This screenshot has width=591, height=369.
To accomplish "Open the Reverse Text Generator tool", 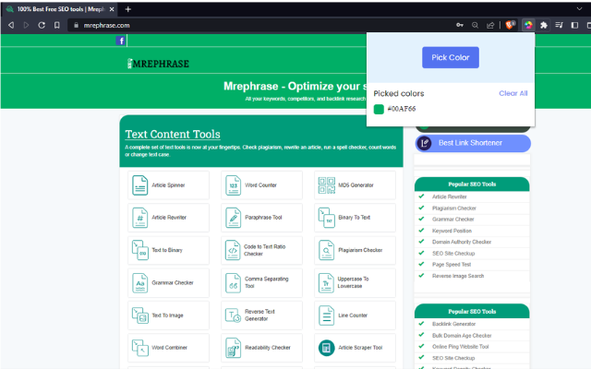I will [261, 315].
